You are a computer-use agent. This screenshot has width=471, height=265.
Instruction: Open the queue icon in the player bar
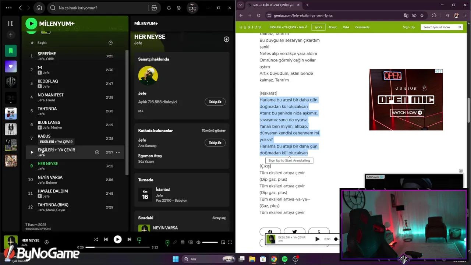(183, 242)
